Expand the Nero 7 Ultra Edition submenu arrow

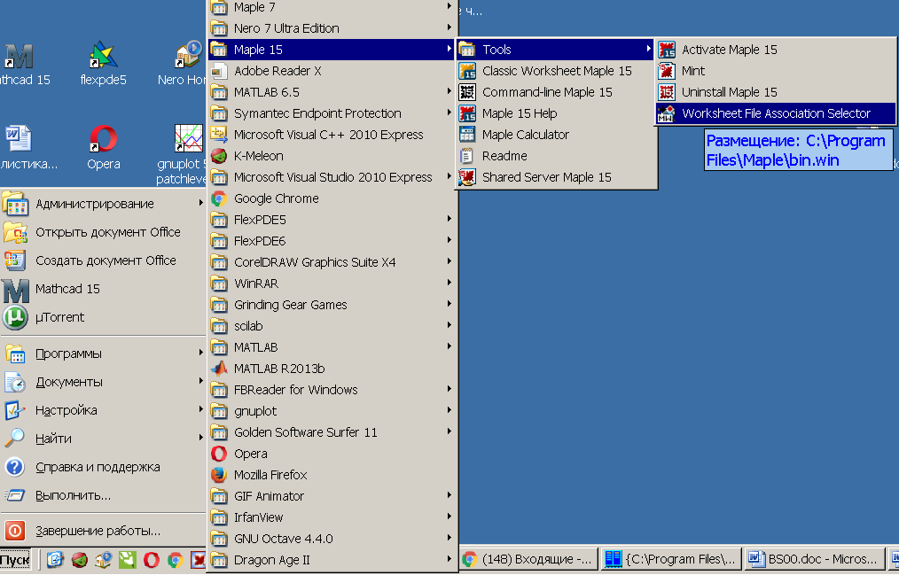449,28
